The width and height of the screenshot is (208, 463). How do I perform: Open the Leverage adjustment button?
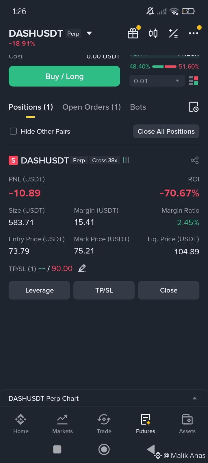[39, 290]
